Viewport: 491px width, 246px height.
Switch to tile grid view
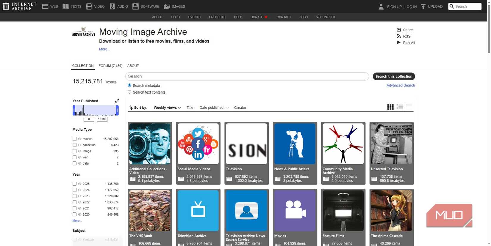[x=390, y=107]
